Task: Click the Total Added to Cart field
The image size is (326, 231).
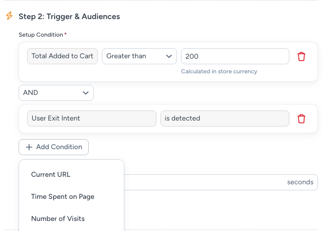Action: pyautogui.click(x=62, y=56)
